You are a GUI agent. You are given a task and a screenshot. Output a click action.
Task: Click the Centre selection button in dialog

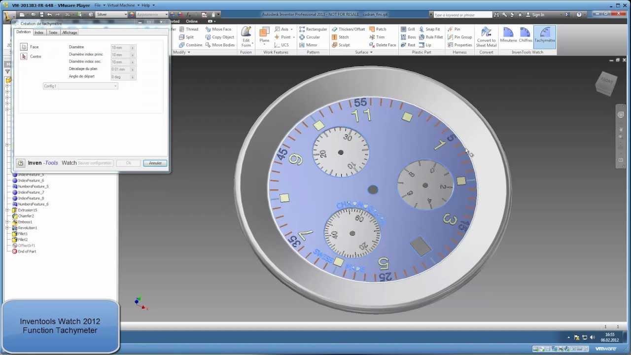pos(24,56)
